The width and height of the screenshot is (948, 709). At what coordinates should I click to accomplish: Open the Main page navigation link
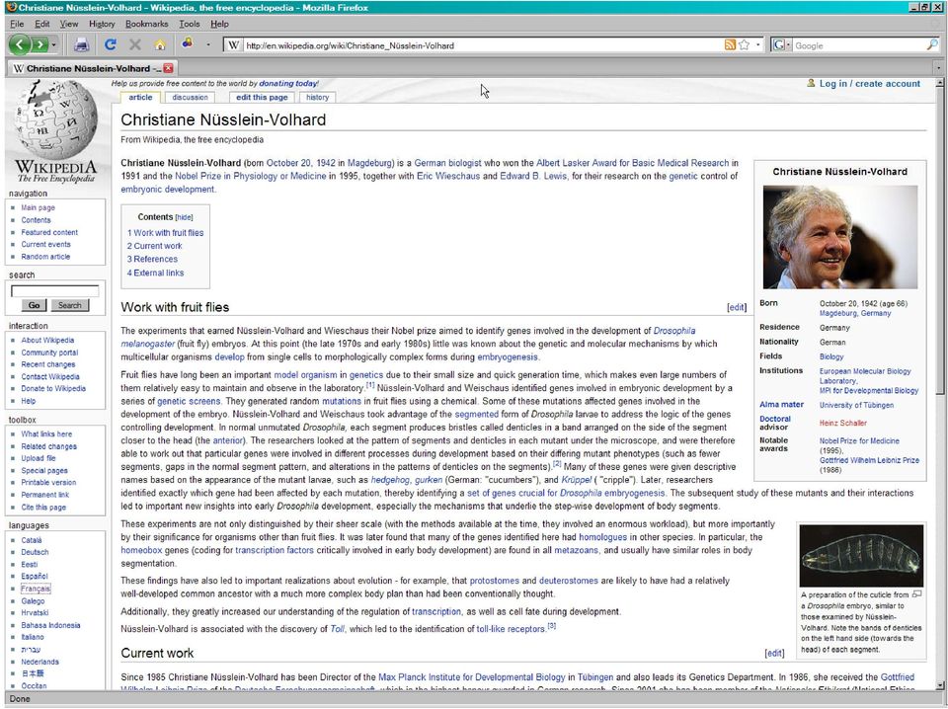[x=39, y=207]
